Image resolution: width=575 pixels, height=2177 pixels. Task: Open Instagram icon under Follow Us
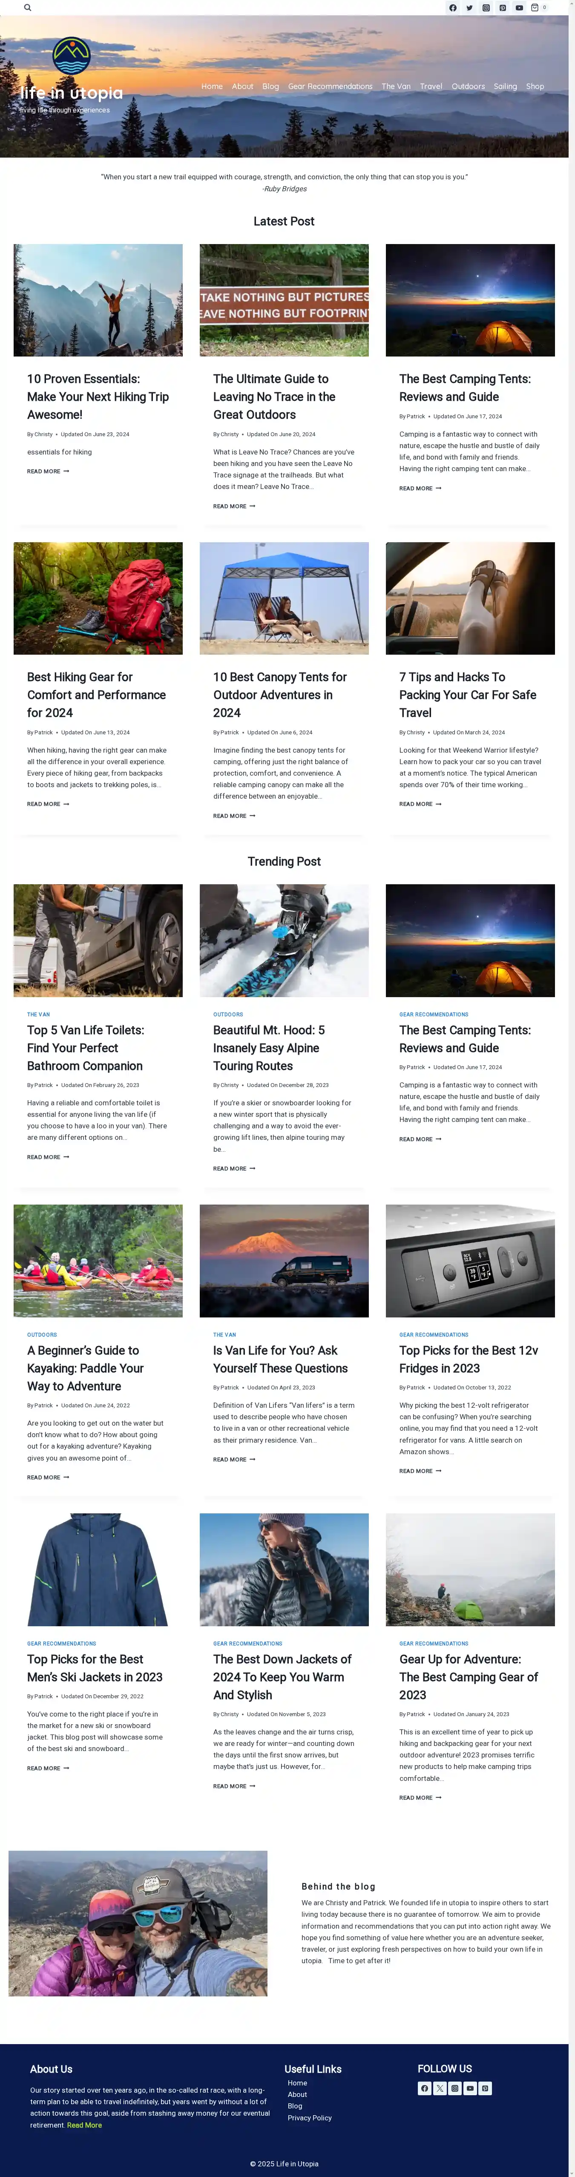point(455,2088)
